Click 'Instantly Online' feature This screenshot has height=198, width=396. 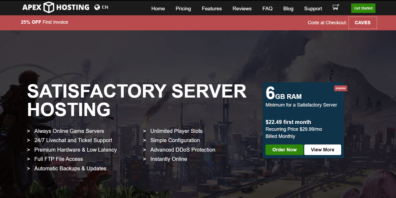coord(169,159)
